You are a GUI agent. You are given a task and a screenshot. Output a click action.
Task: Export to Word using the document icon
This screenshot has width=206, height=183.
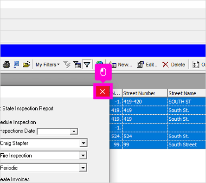tap(16, 65)
